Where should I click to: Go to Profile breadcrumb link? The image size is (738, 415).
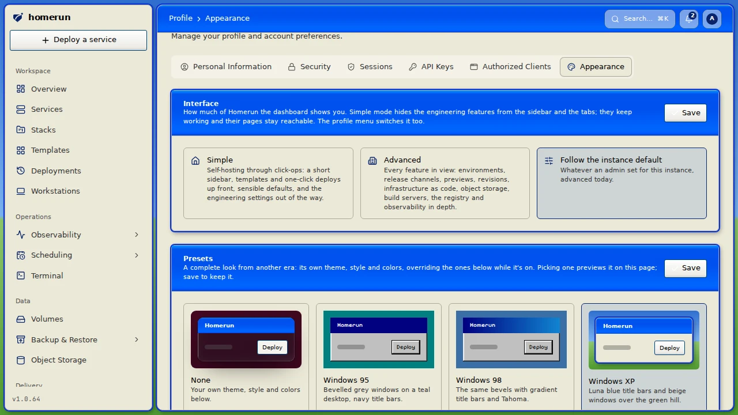click(180, 18)
